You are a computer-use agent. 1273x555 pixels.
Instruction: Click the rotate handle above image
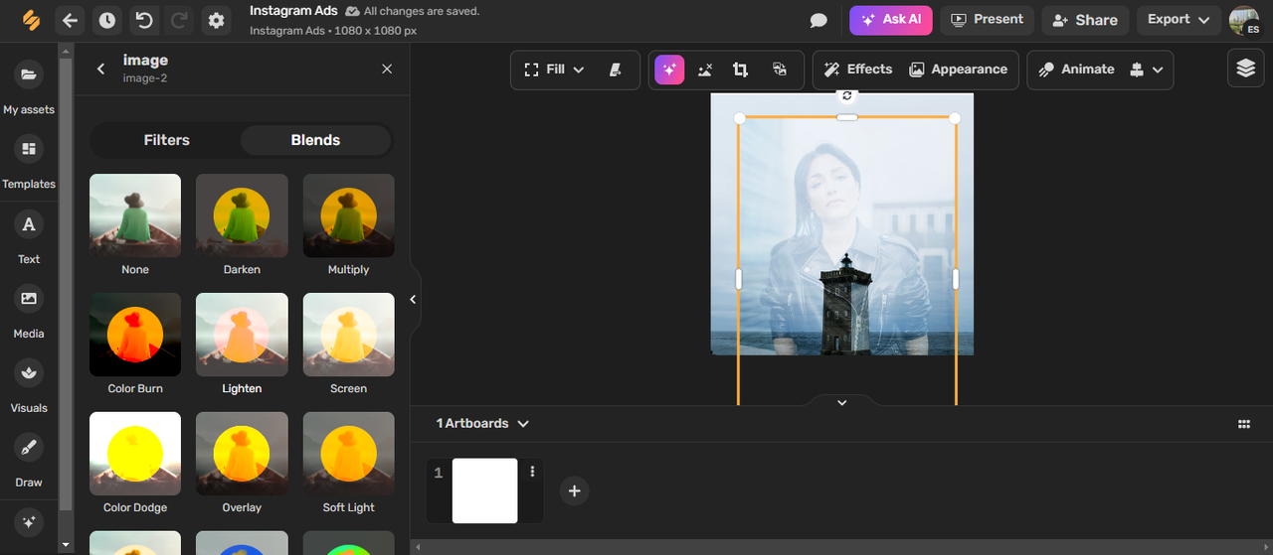847,95
